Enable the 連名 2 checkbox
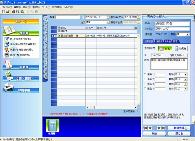The width and height of the screenshot is (195, 141). pyautogui.click(x=145, y=79)
